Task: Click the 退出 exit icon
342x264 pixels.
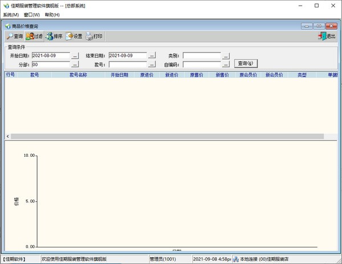Action: point(322,36)
